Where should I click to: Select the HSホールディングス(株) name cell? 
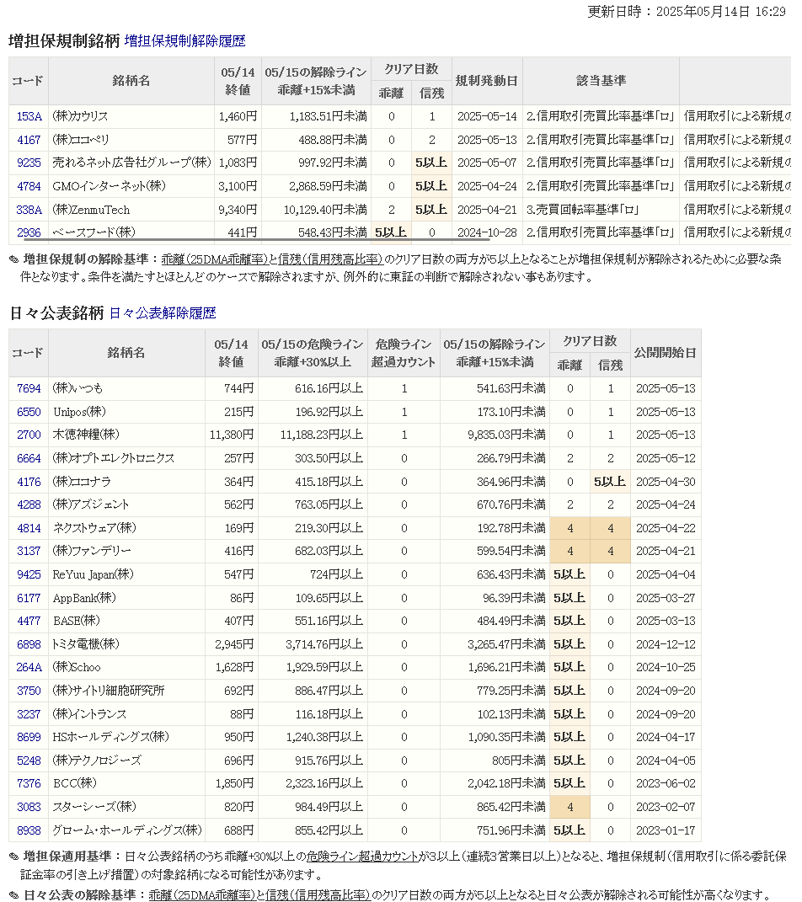(x=126, y=737)
